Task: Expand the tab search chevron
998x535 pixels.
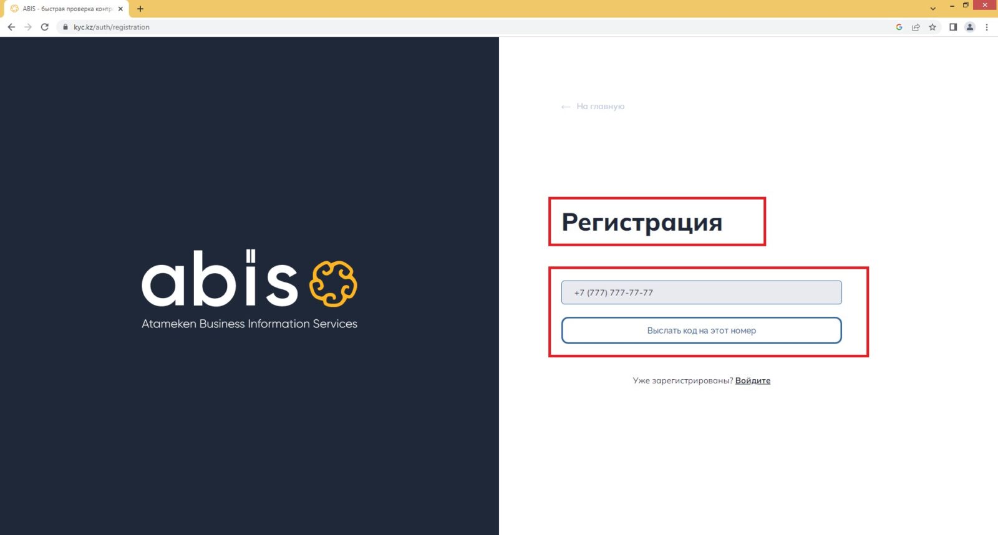Action: pos(933,9)
